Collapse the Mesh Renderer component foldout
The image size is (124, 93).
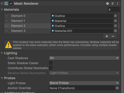(2, 3)
